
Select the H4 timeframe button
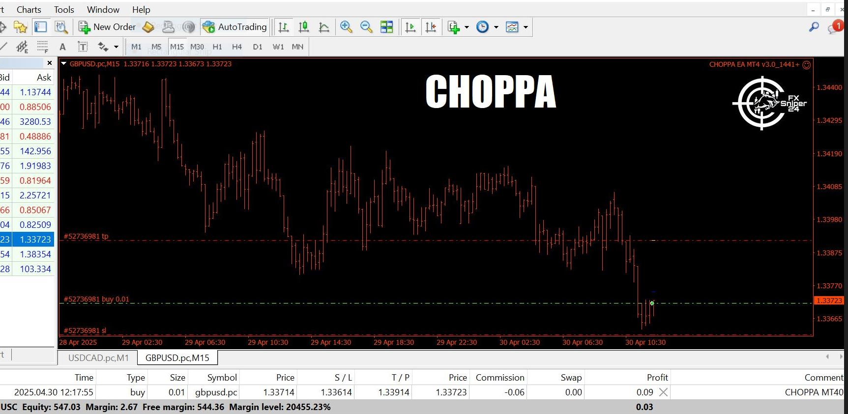[x=237, y=47]
